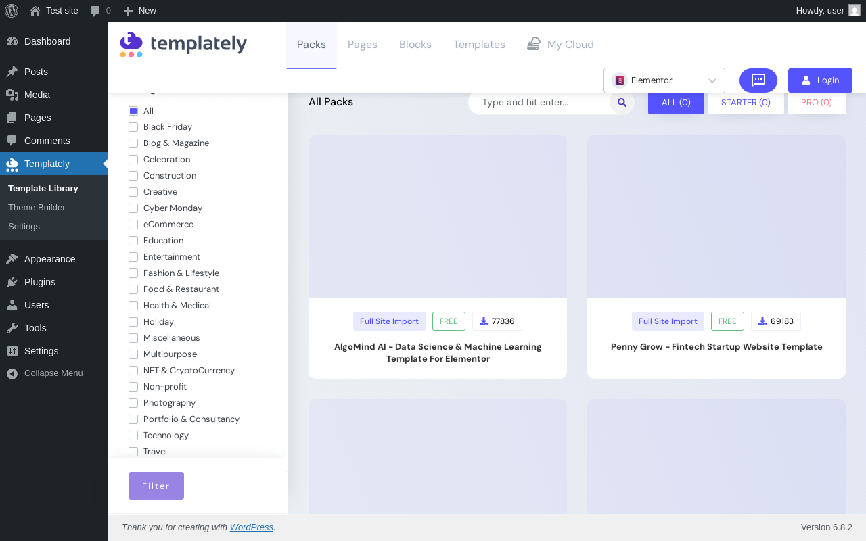Open Test site home icon

point(35,11)
